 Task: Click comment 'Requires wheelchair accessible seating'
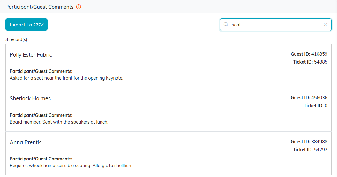click(71, 166)
